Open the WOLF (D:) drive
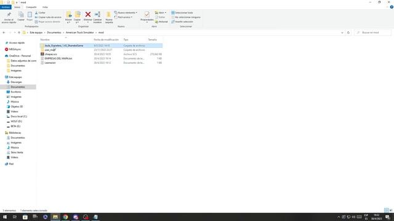Image resolution: width=394 pixels, height=221 pixels. click(x=17, y=122)
